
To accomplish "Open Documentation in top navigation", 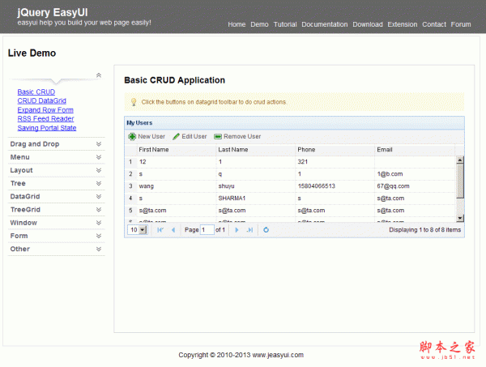I will pyautogui.click(x=325, y=24).
